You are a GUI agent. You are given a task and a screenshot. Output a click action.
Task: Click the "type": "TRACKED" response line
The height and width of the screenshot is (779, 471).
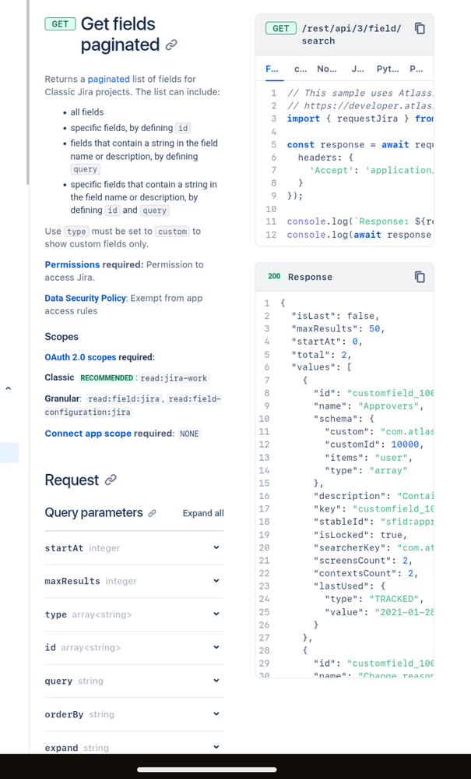pyautogui.click(x=374, y=599)
